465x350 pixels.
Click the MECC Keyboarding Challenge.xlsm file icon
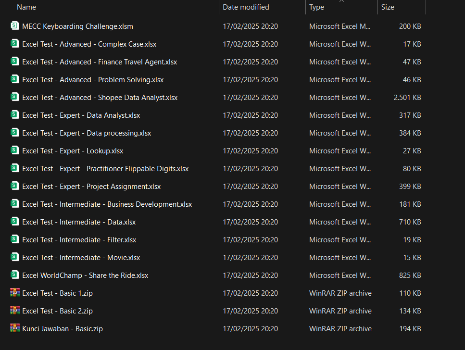[x=15, y=26]
